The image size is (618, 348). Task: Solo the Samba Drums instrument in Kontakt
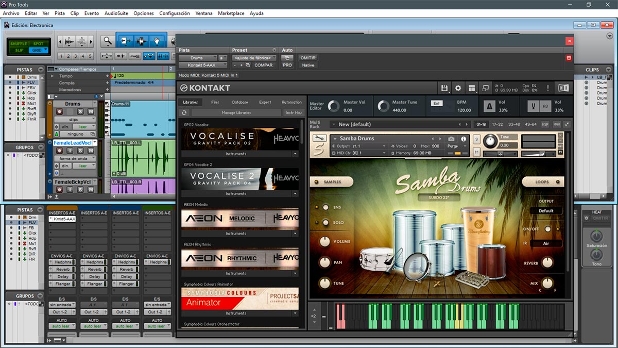476,139
